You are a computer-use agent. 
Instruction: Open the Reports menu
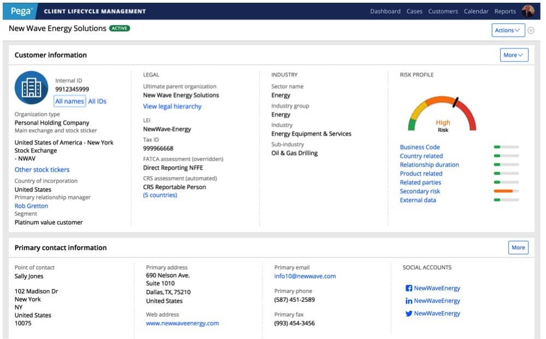click(x=505, y=11)
